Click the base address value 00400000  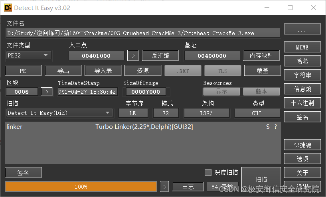point(212,56)
